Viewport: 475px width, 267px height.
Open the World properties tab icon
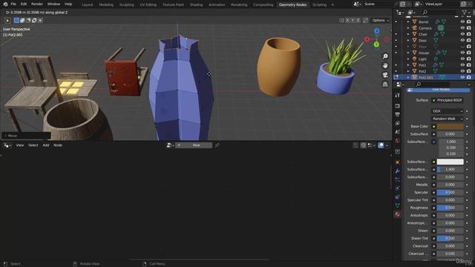pyautogui.click(x=398, y=140)
